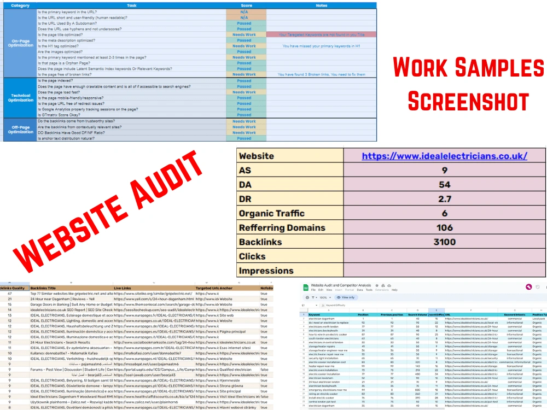
Task: Click the fx formula icon
Action: pos(323,306)
